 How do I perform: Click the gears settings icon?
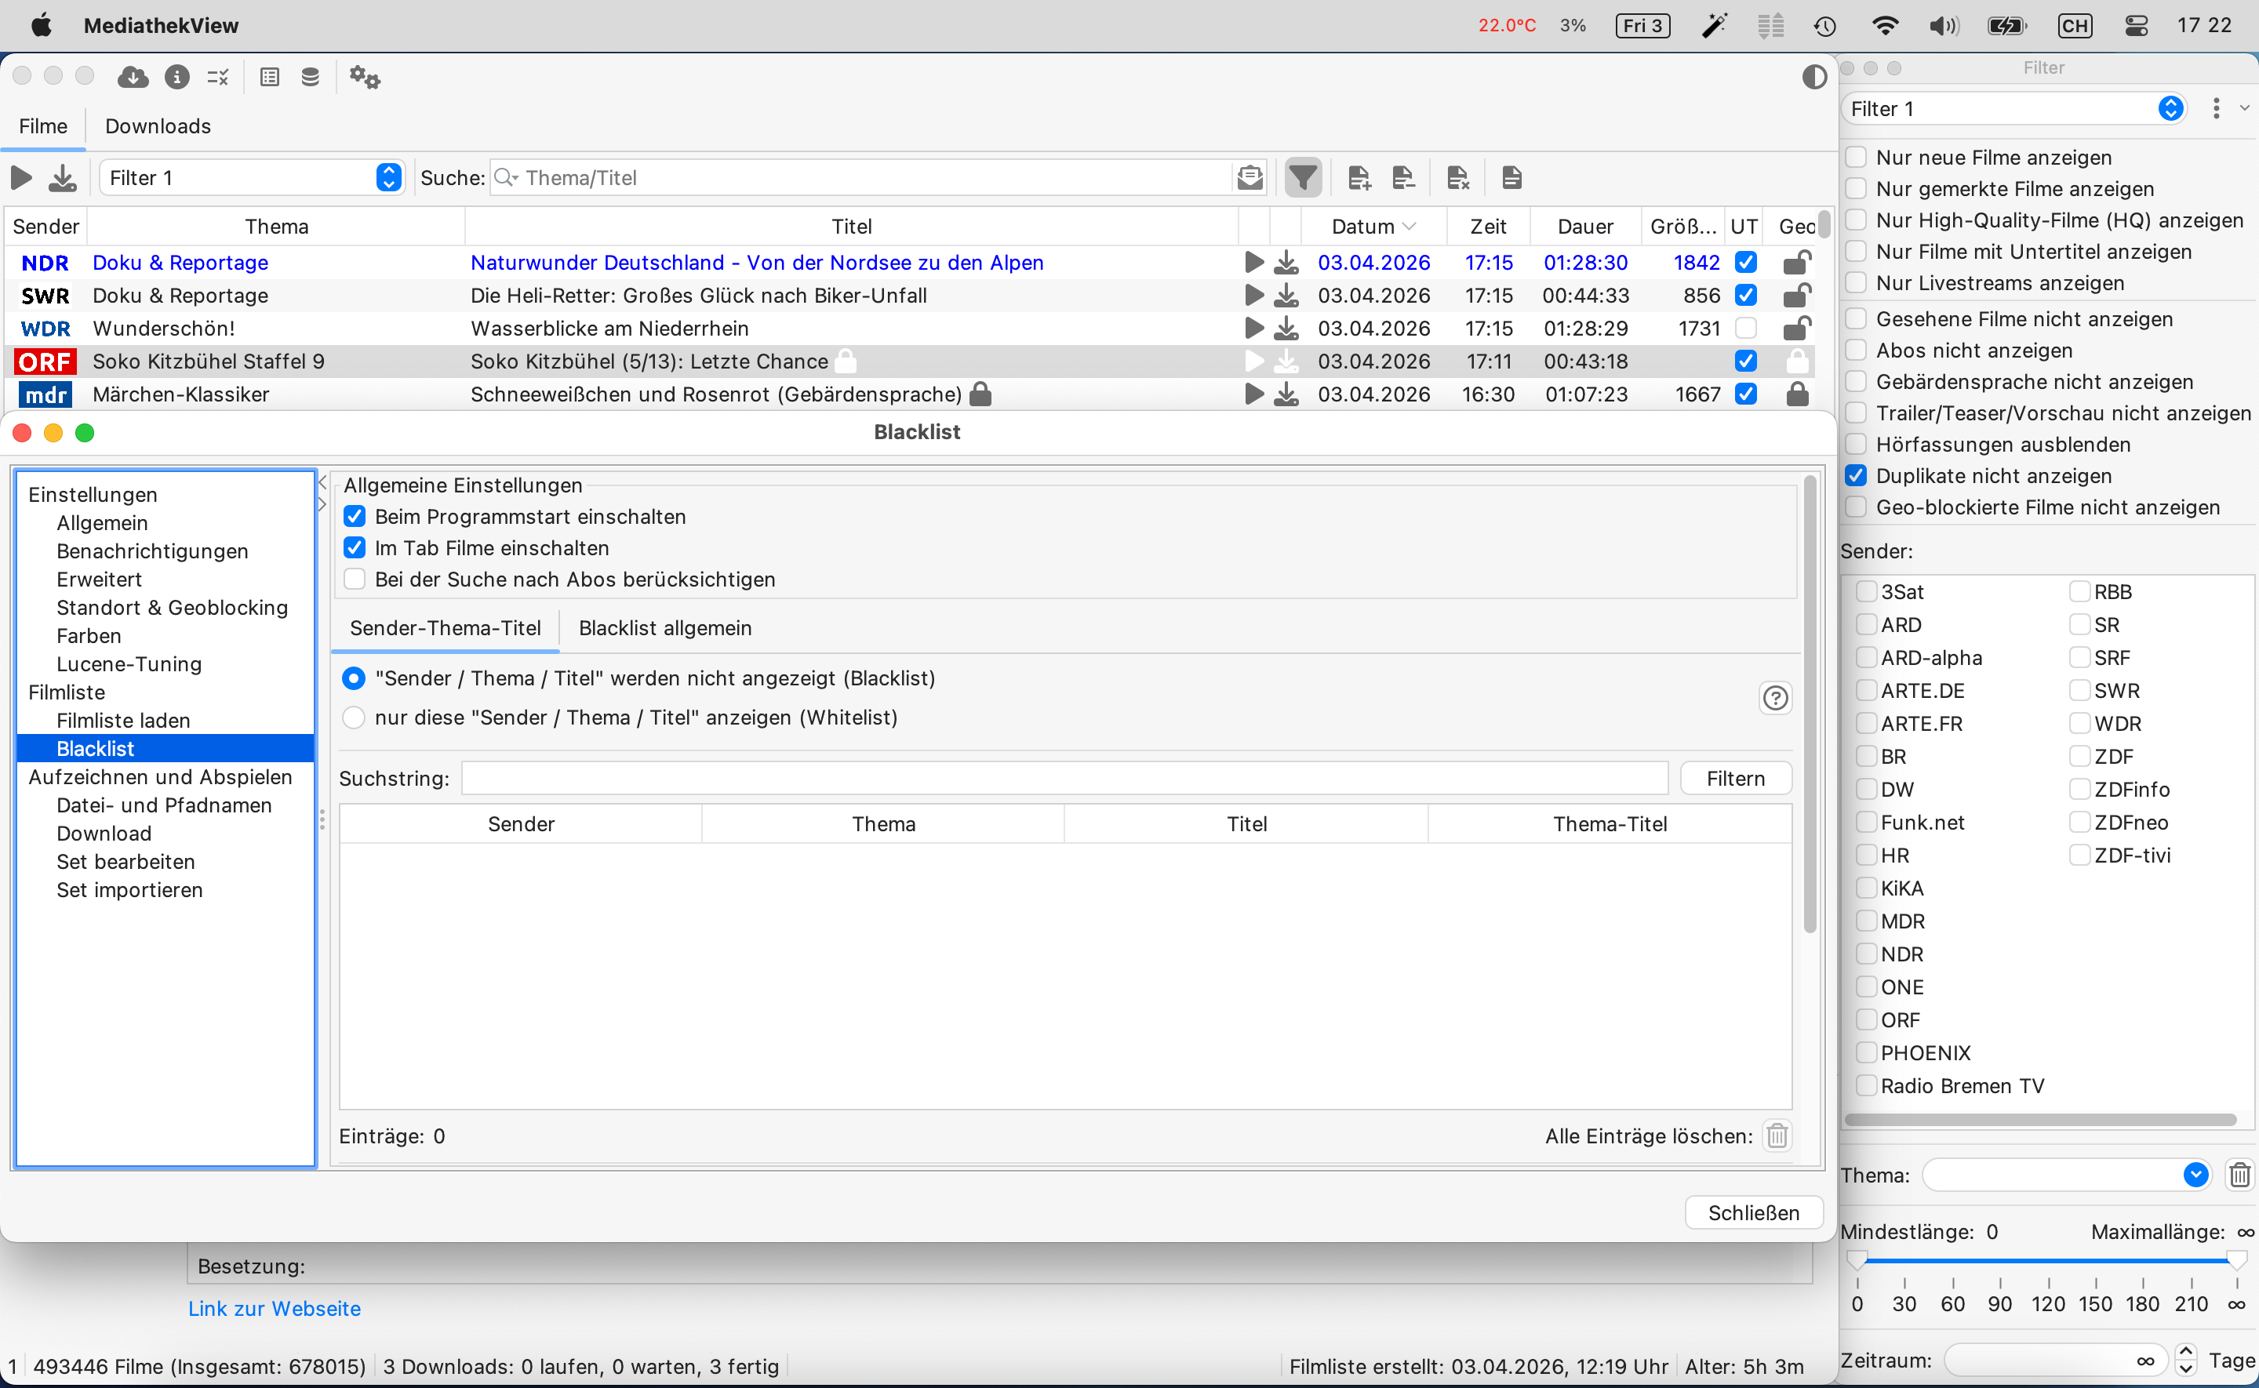365,77
